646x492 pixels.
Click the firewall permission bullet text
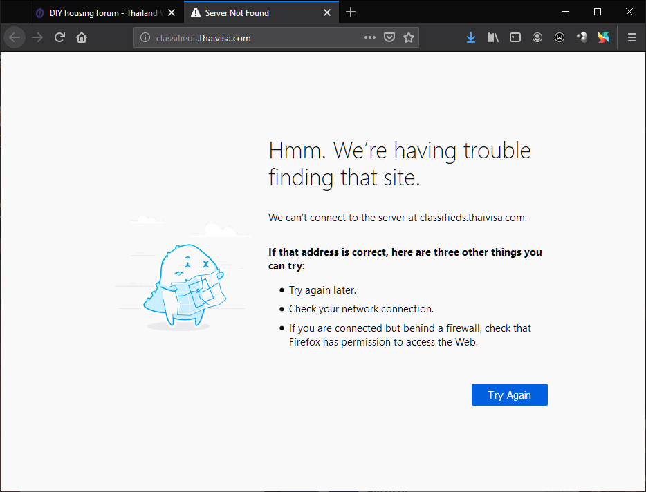point(410,334)
